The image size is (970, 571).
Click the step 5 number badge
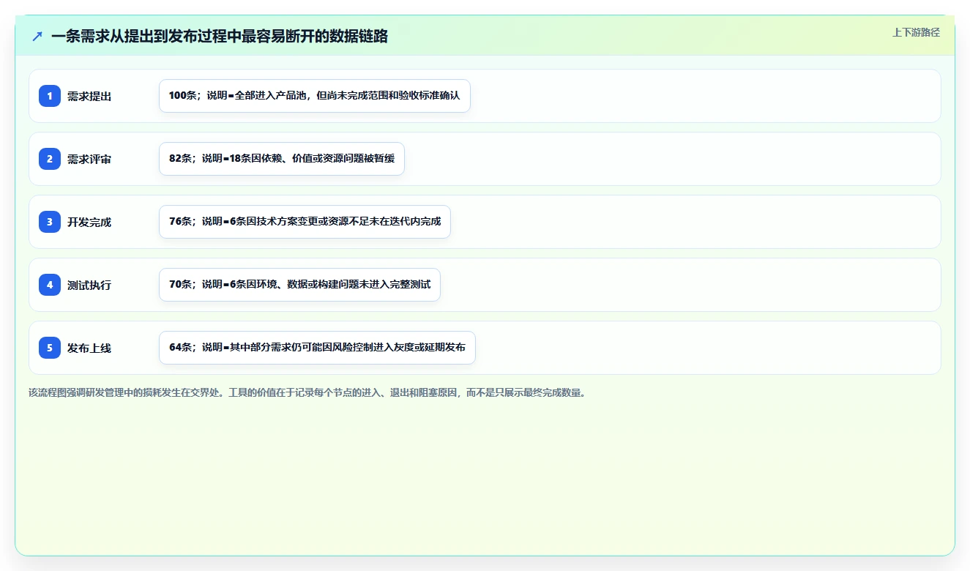point(50,348)
